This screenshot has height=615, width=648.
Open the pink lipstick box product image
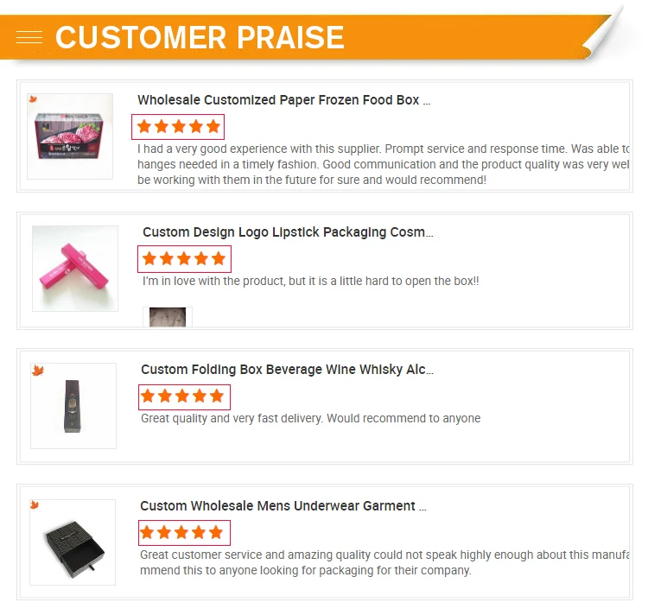click(x=75, y=269)
